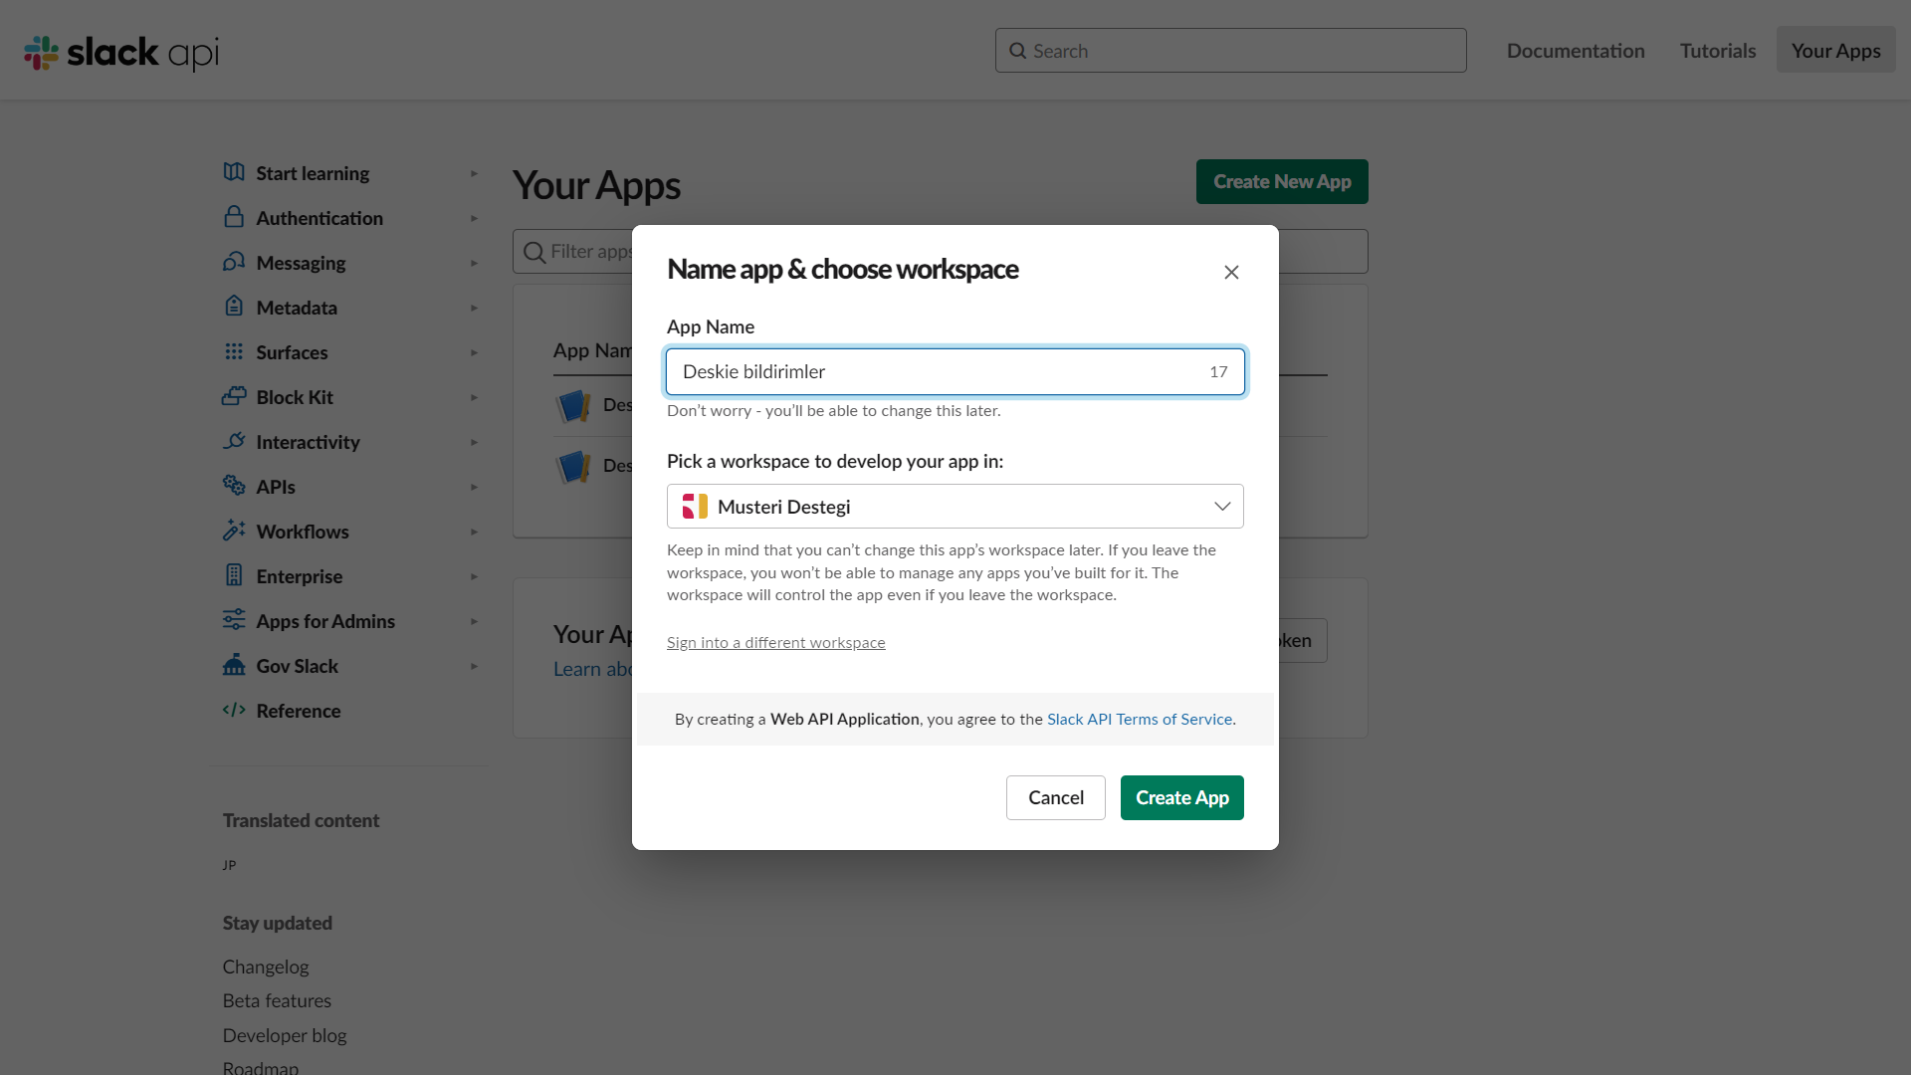The height and width of the screenshot is (1075, 1911).
Task: Select Apps for Admins in sidebar
Action: click(325, 621)
